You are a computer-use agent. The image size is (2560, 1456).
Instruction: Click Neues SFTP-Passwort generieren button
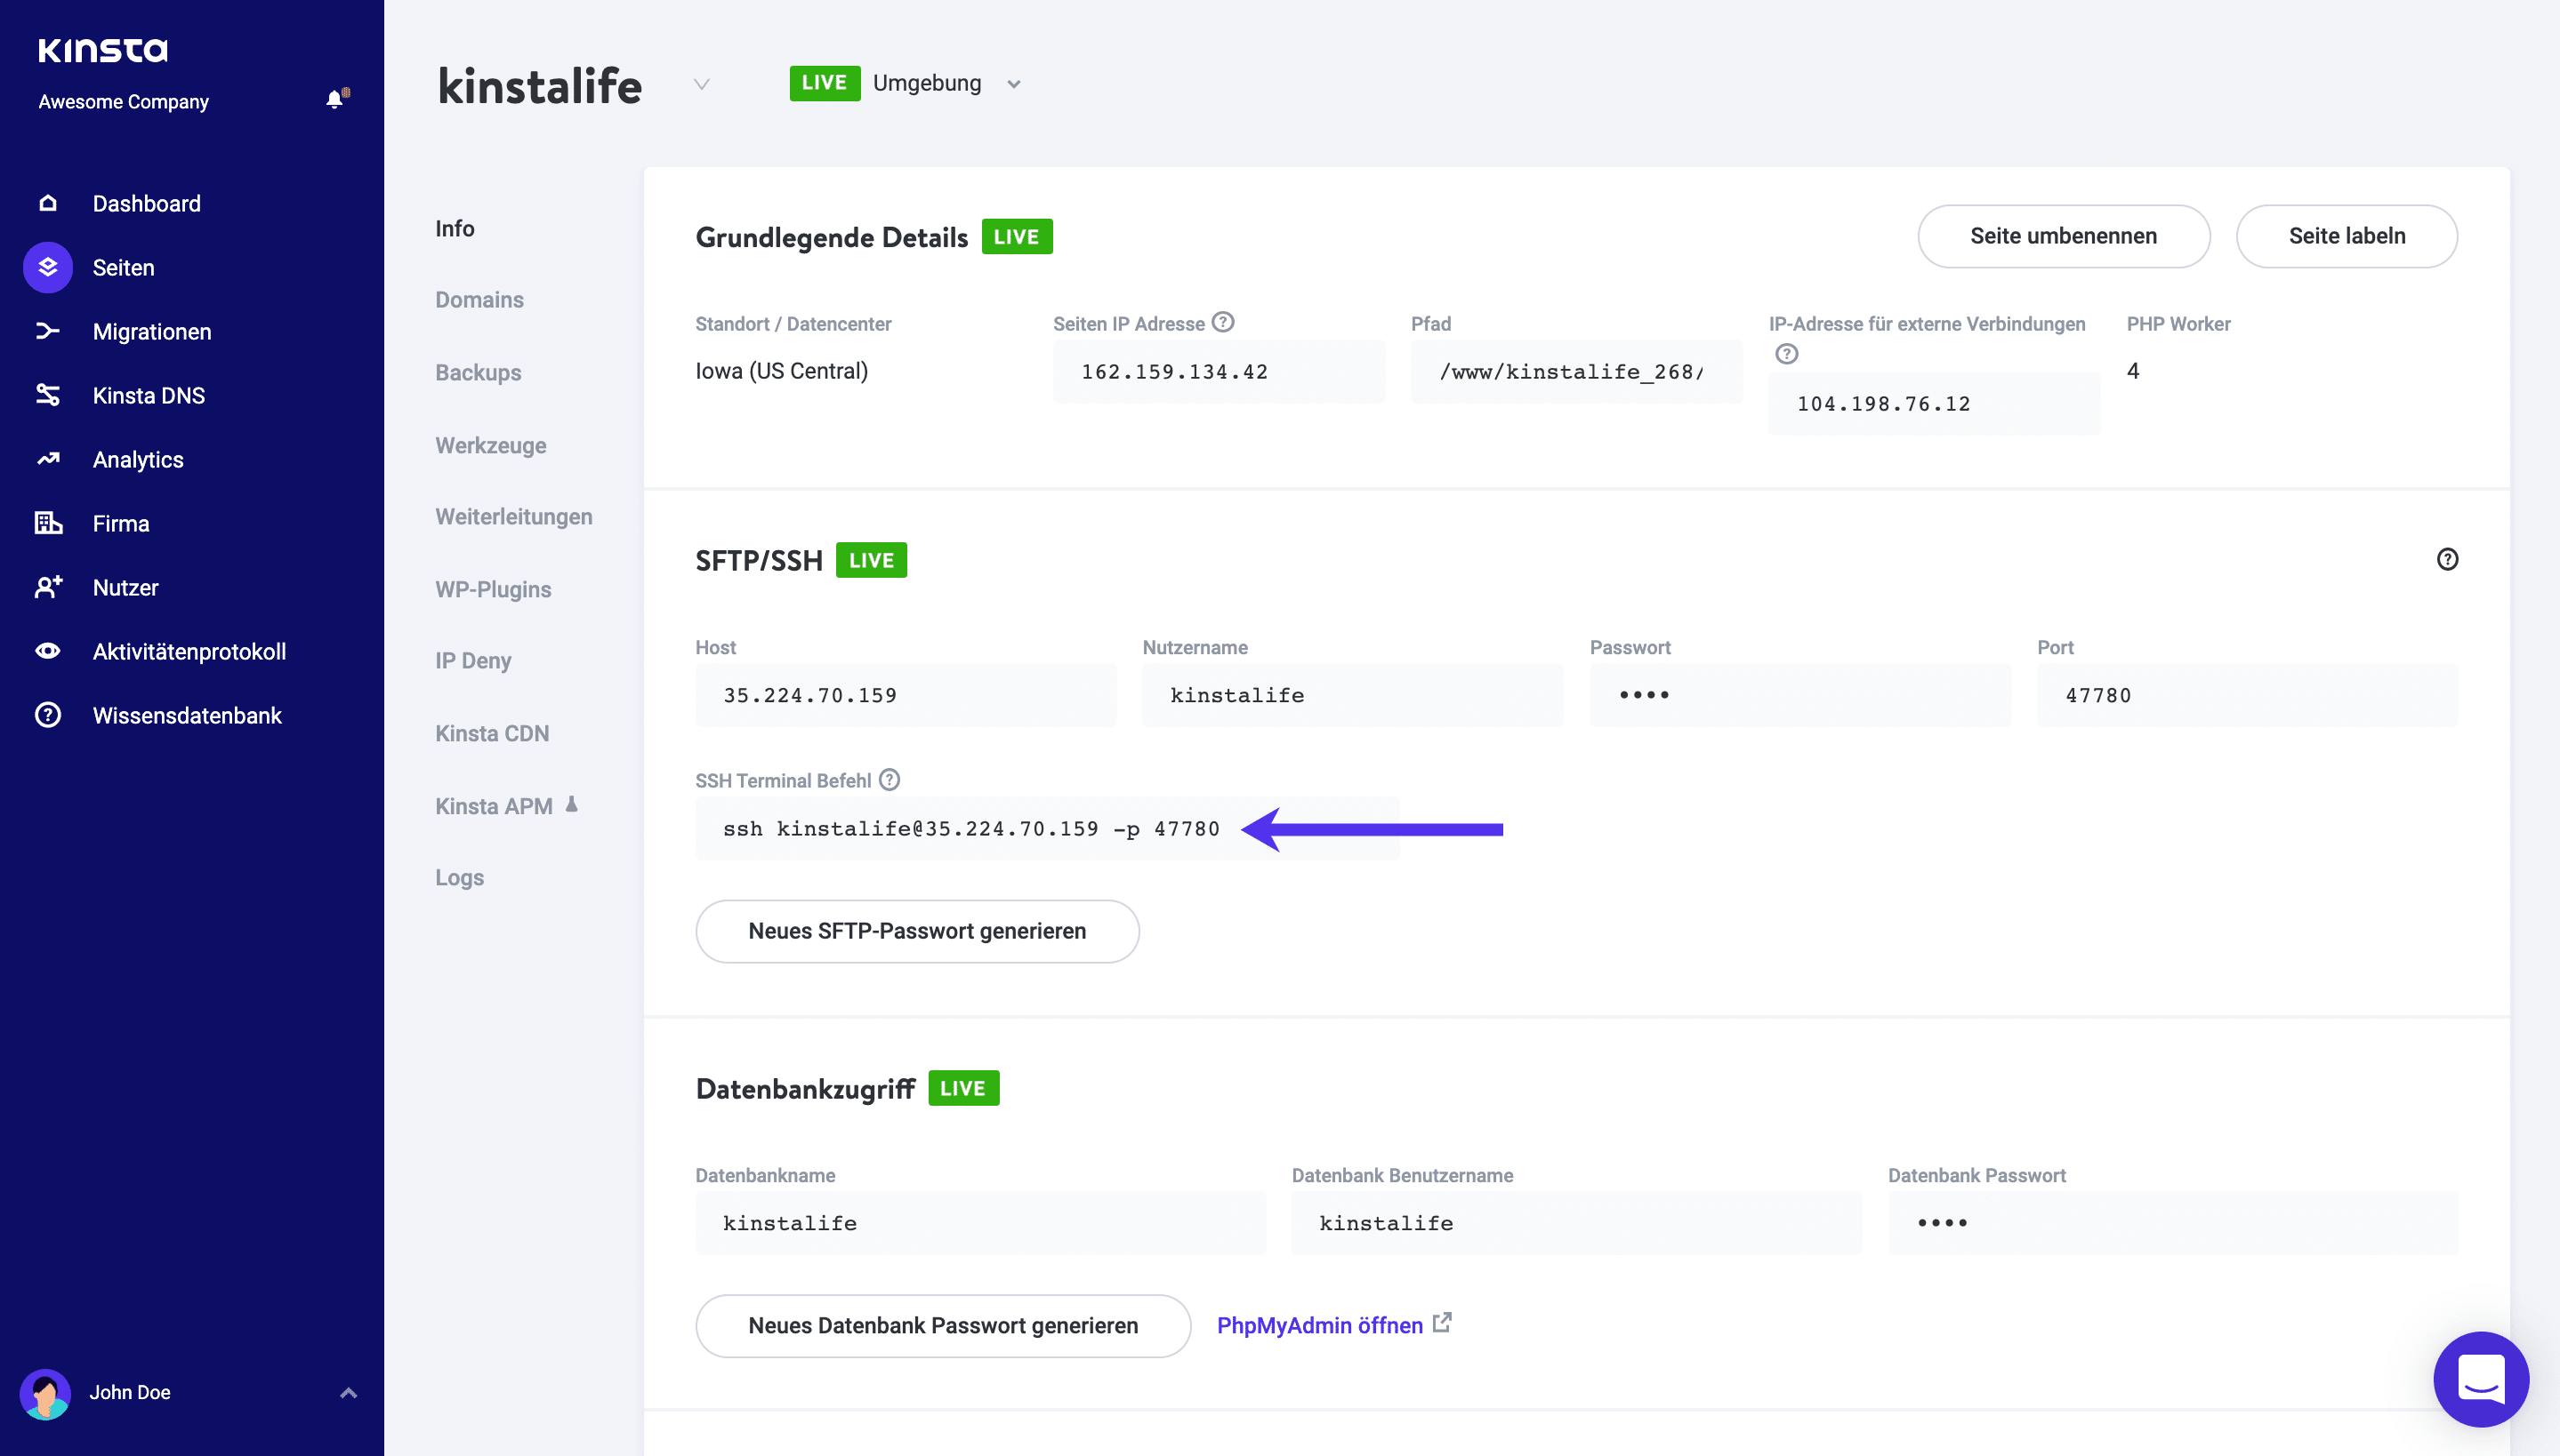(x=918, y=929)
